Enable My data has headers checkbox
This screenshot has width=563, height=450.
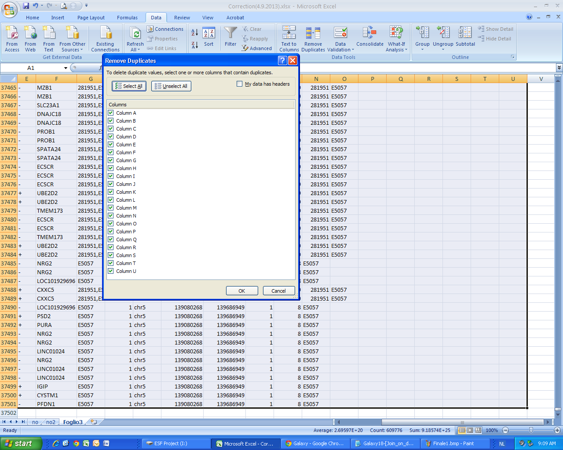point(240,84)
